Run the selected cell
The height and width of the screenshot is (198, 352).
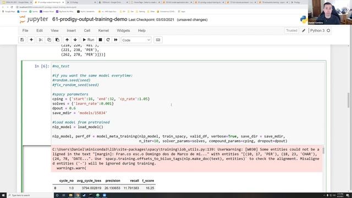pyautogui.click(x=89, y=40)
